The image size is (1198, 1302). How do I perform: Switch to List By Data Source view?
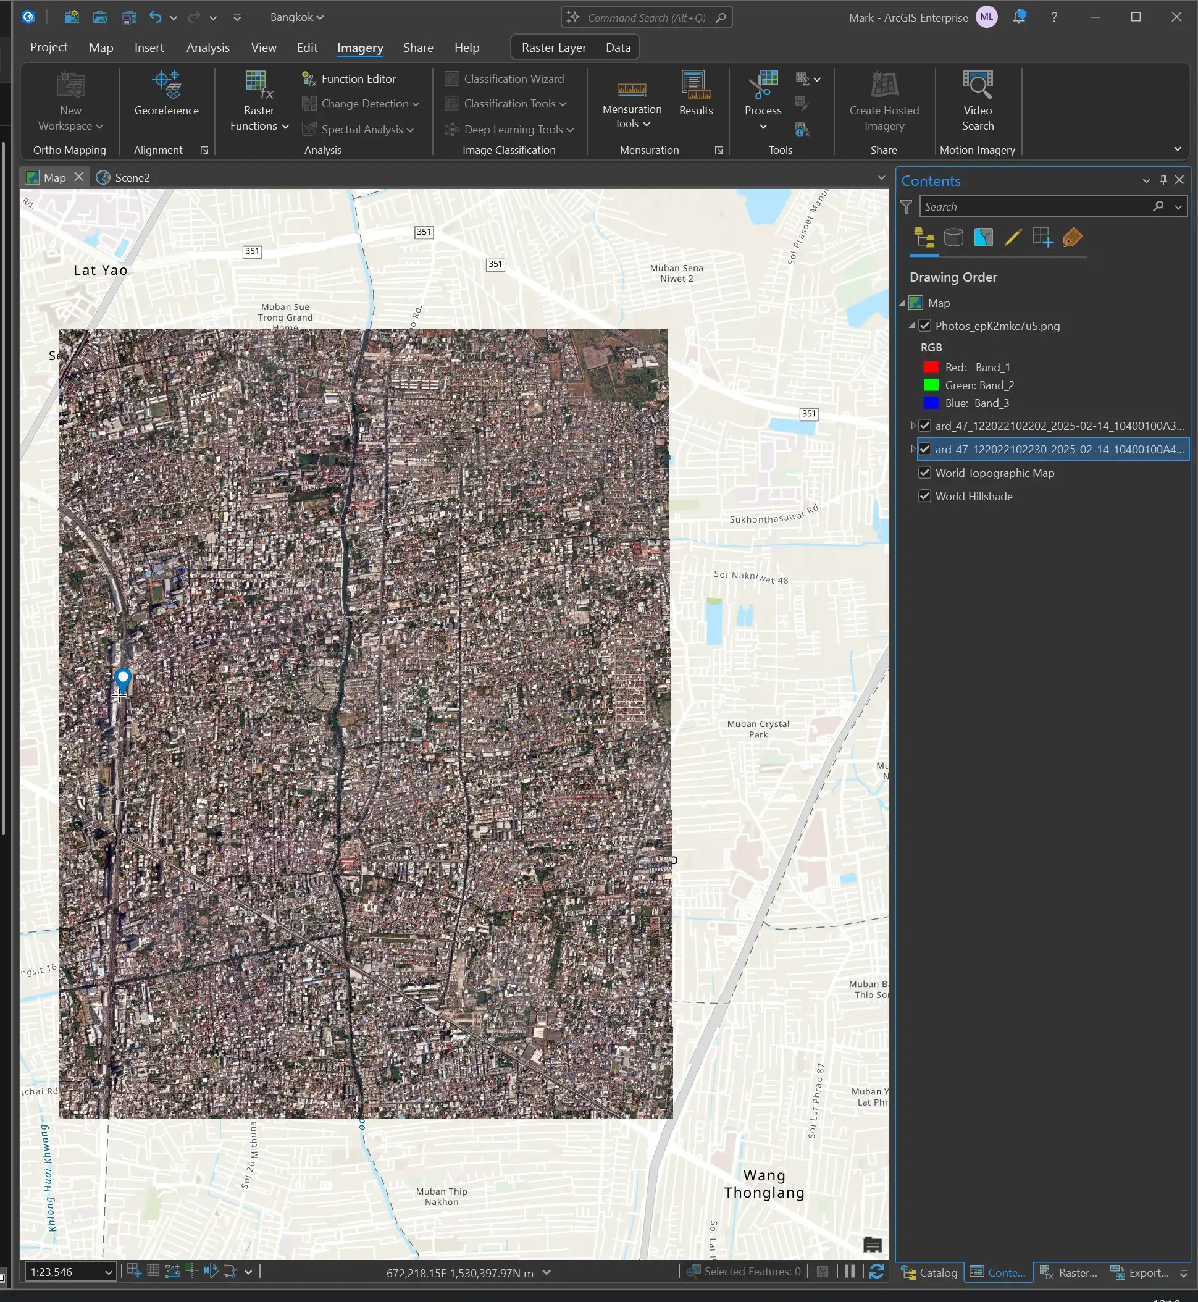(x=953, y=238)
